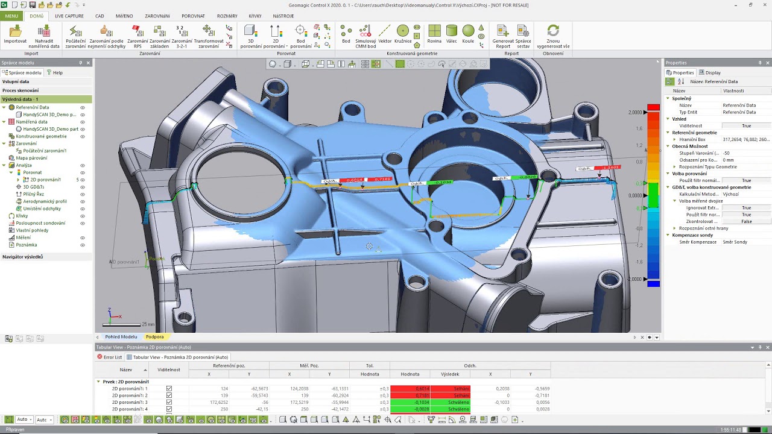The height and width of the screenshot is (434, 772).
Task: Uncheck visibility checkbox for 2D porovnání1: 1
Action: tap(169, 389)
